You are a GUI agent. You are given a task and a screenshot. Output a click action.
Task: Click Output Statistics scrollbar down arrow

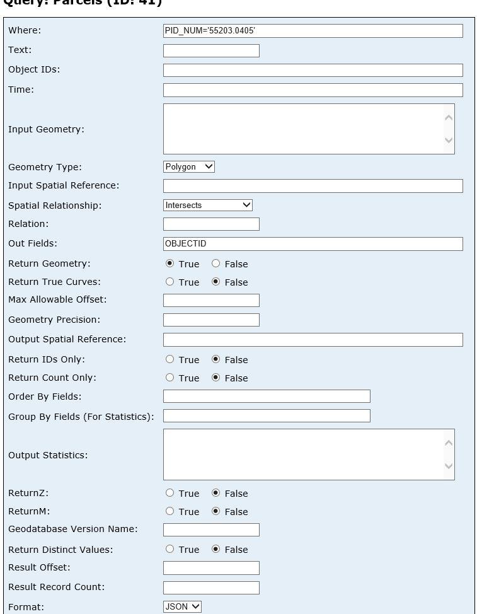click(x=449, y=466)
